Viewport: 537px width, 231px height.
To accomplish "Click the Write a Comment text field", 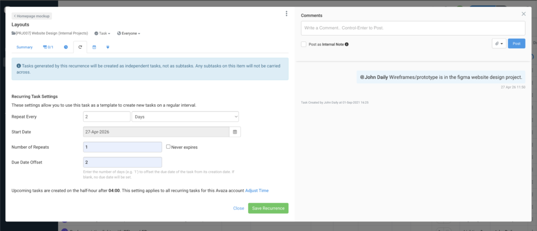I will click(x=413, y=28).
